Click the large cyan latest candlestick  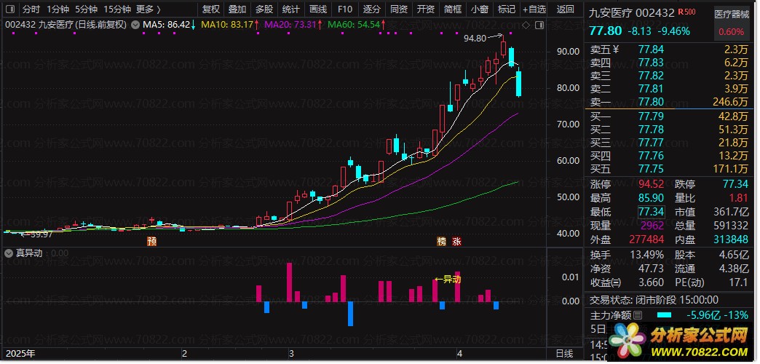pos(518,84)
